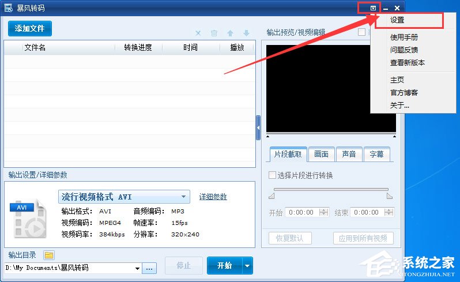Open the 详细参数 link

pos(213,197)
